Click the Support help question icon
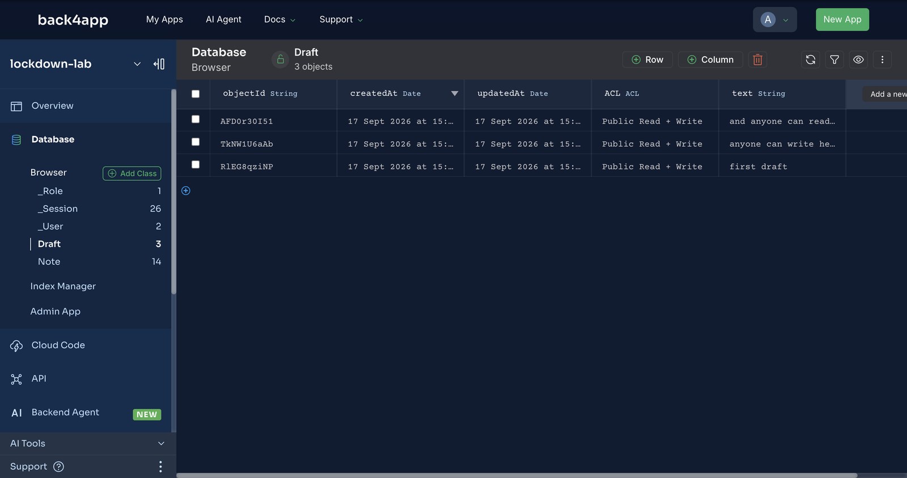Viewport: 907px width, 478px height. click(x=58, y=467)
